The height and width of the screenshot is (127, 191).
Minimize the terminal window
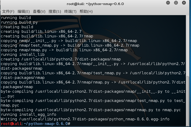[168, 3]
